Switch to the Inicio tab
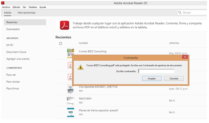Image resolution: width=209 pixels, height=123 pixels. [x=8, y=13]
